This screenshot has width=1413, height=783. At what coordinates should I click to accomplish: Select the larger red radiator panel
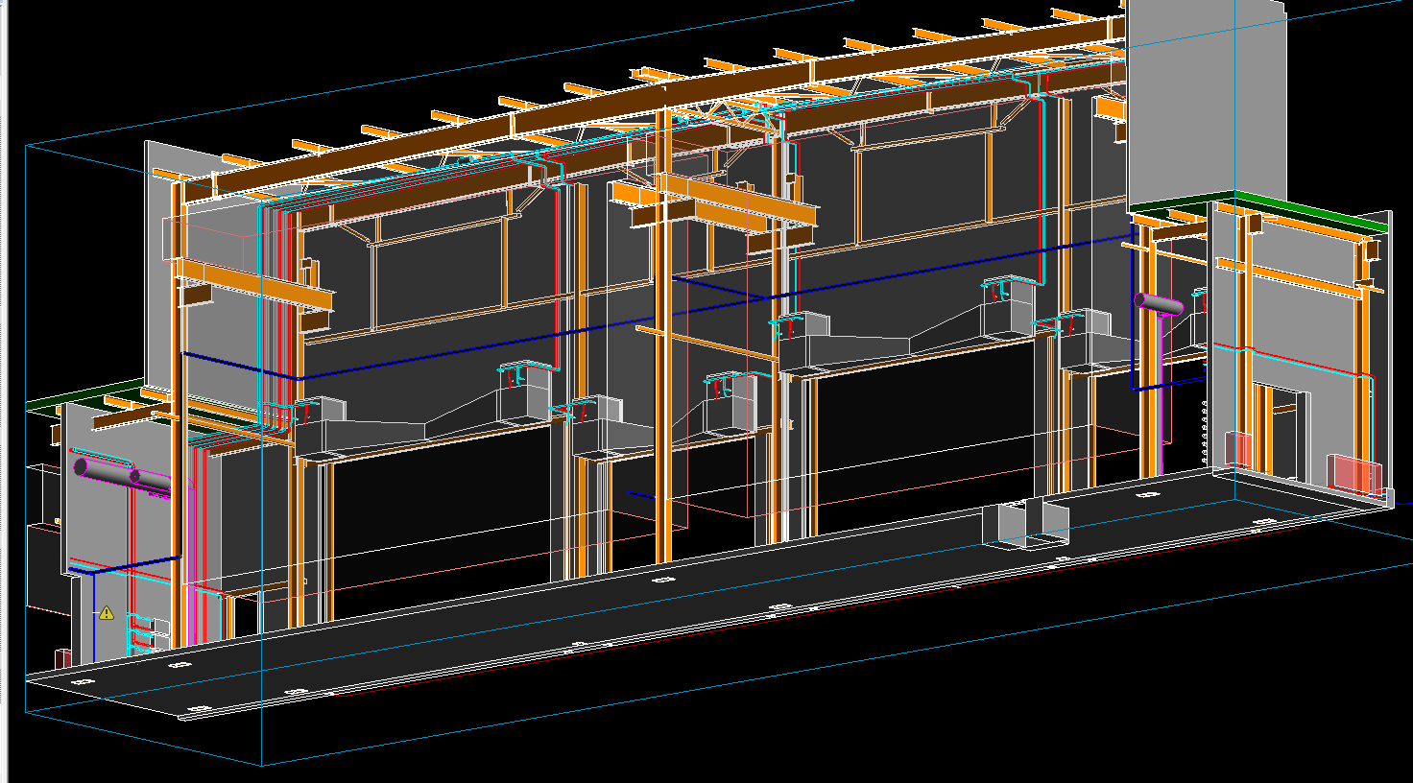1355,475
